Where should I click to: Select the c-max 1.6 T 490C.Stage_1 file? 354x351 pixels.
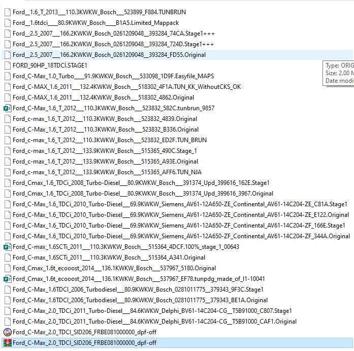click(105, 151)
